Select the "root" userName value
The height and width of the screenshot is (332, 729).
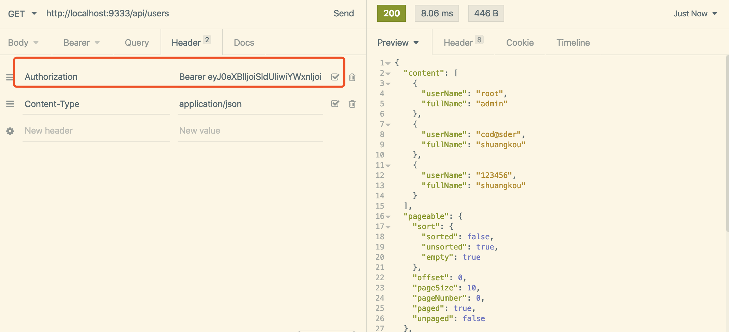pyautogui.click(x=490, y=94)
